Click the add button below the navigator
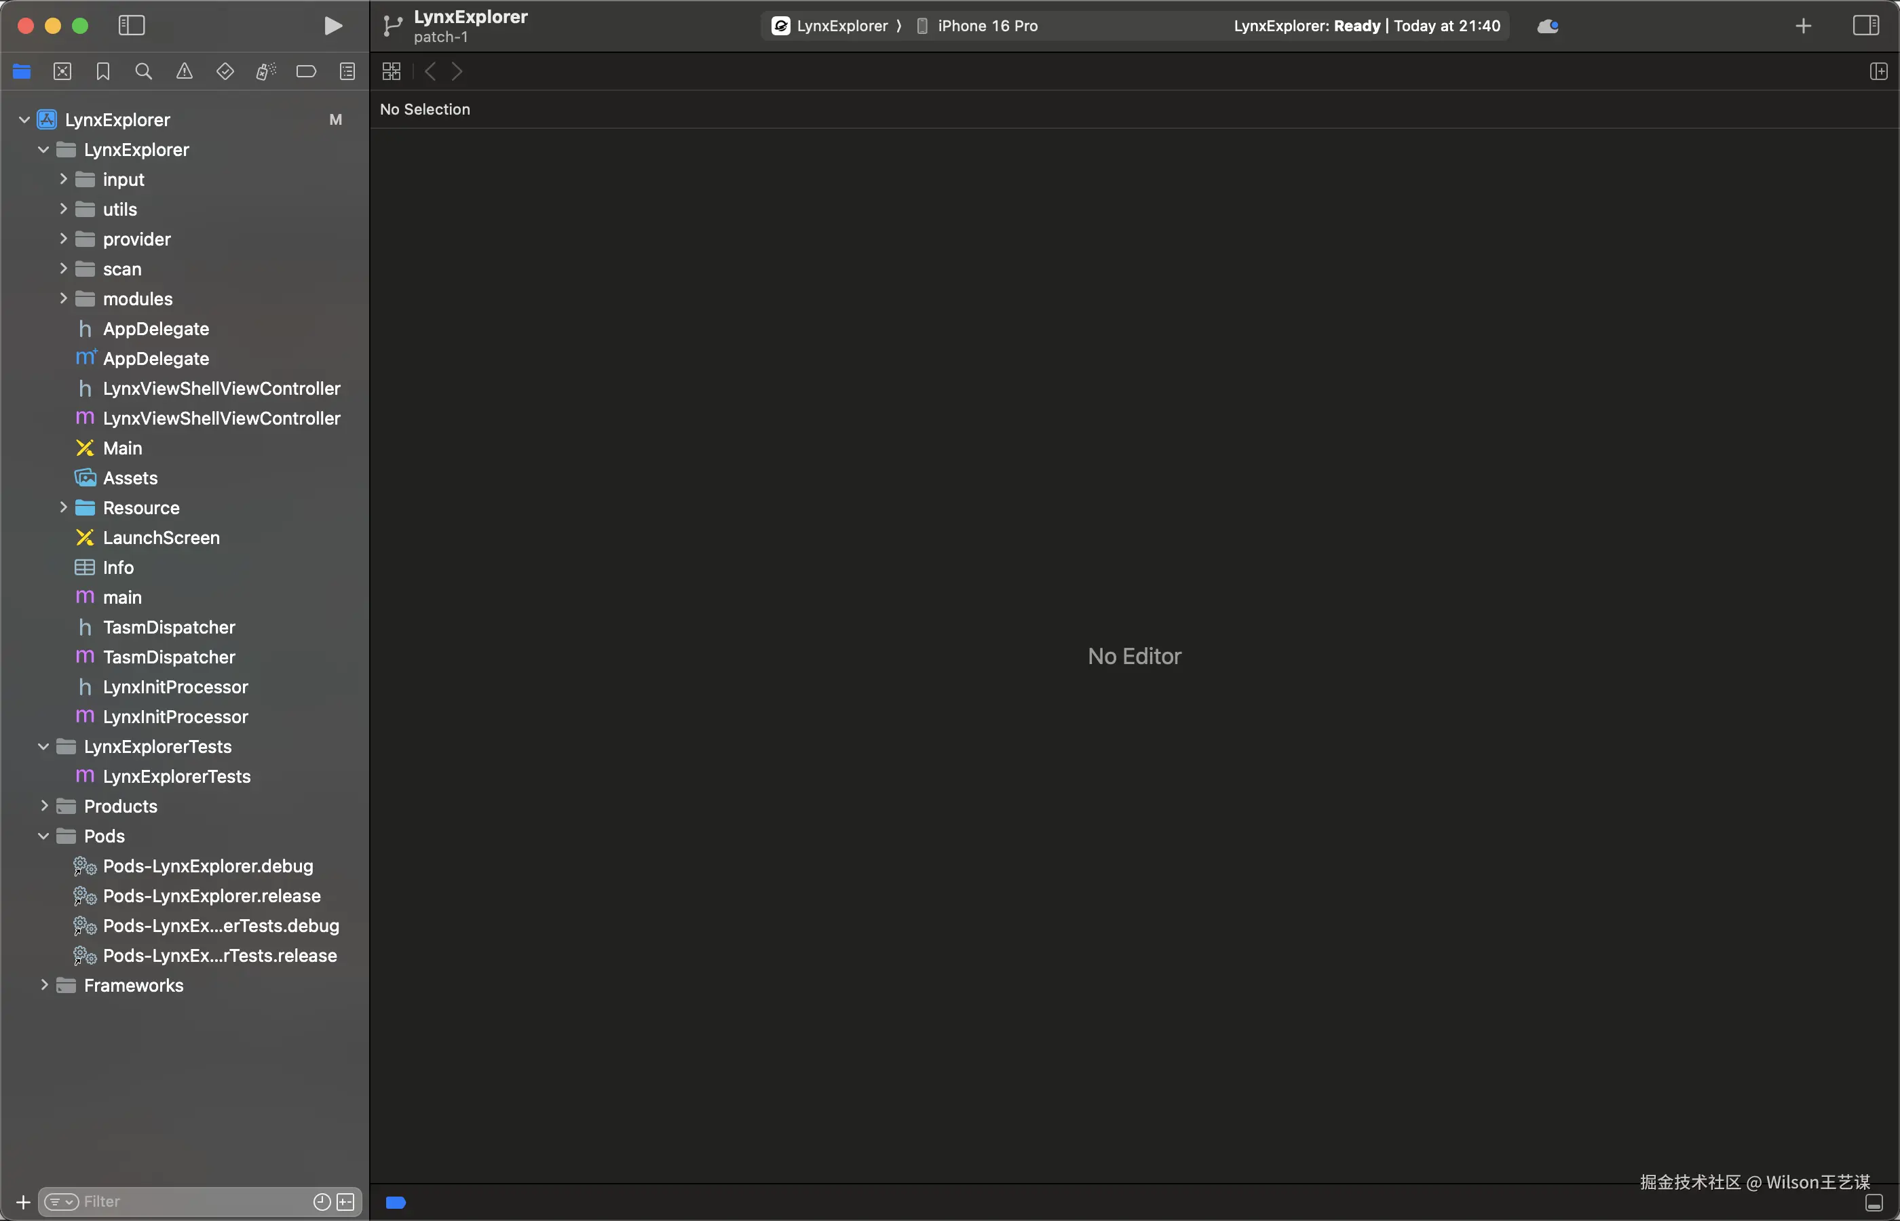Viewport: 1900px width, 1221px height. (23, 1202)
